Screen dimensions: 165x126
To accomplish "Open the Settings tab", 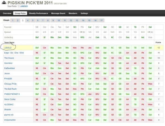I will click(84, 13).
